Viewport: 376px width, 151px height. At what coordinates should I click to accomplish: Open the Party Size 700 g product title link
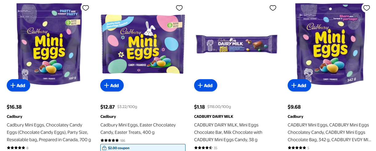49,132
